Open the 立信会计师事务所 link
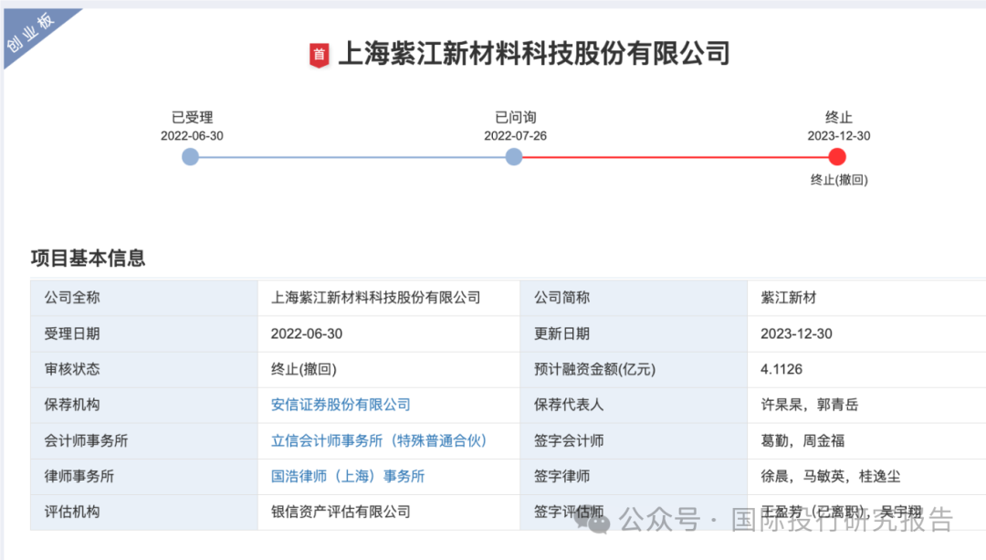The width and height of the screenshot is (986, 560). click(x=379, y=440)
